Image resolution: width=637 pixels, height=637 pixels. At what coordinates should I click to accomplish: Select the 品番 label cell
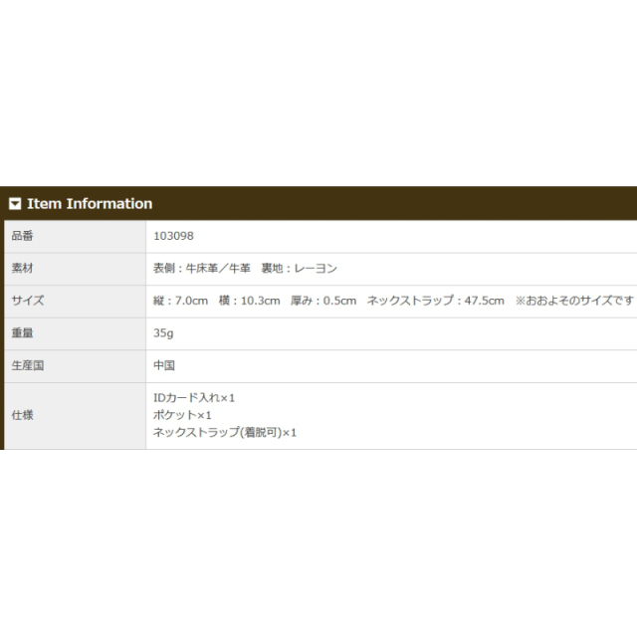pos(75,236)
